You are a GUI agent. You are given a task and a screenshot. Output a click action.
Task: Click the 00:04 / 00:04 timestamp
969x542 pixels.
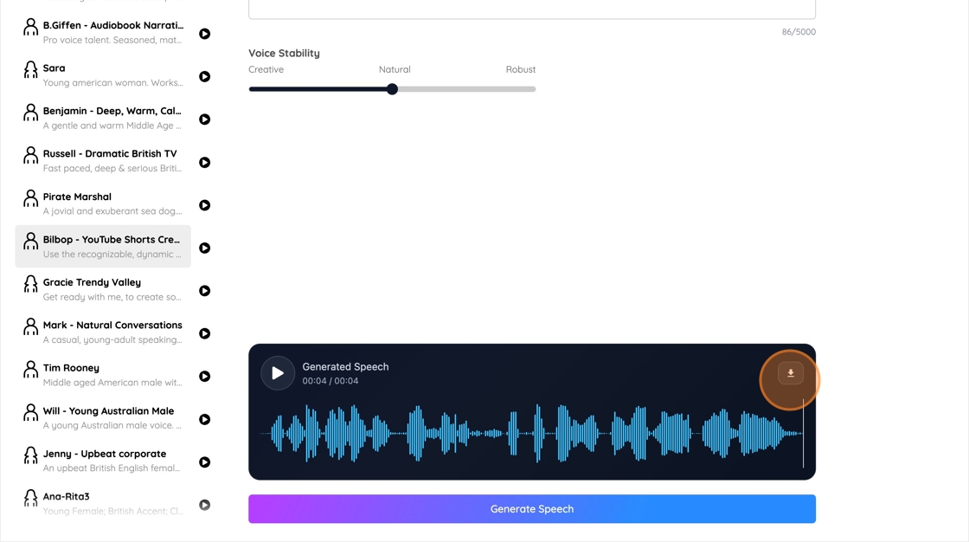tap(330, 381)
